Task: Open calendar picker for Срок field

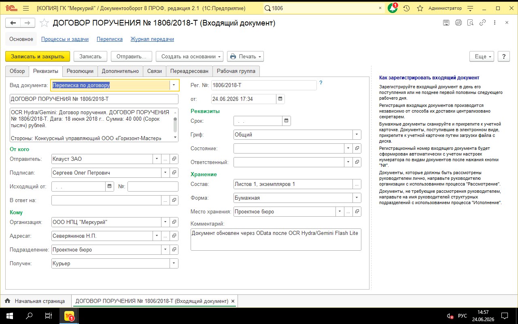Action: 286,121
